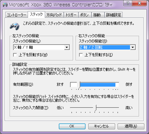Image resolution: width=149 pixels, height=134 pixels.
Task: Click the gamepad icon in the title bar
Action: 5,5
